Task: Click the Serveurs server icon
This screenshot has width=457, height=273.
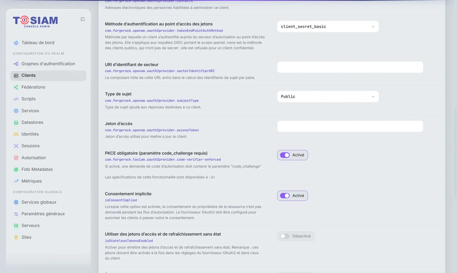Action: tap(16, 226)
